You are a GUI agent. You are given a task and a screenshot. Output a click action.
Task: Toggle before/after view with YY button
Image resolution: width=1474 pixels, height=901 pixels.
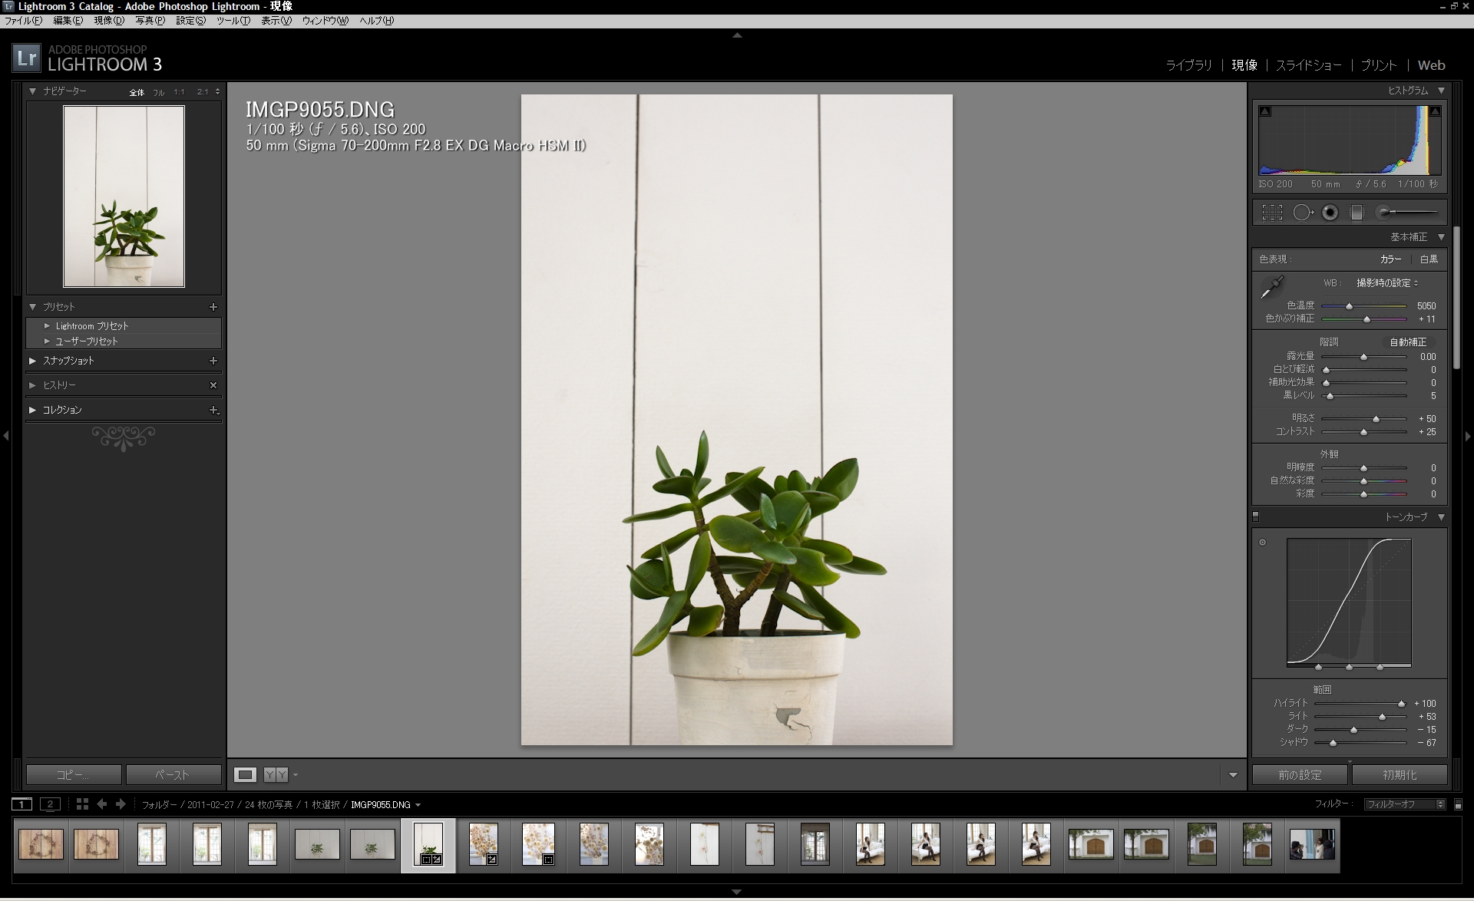coord(276,774)
